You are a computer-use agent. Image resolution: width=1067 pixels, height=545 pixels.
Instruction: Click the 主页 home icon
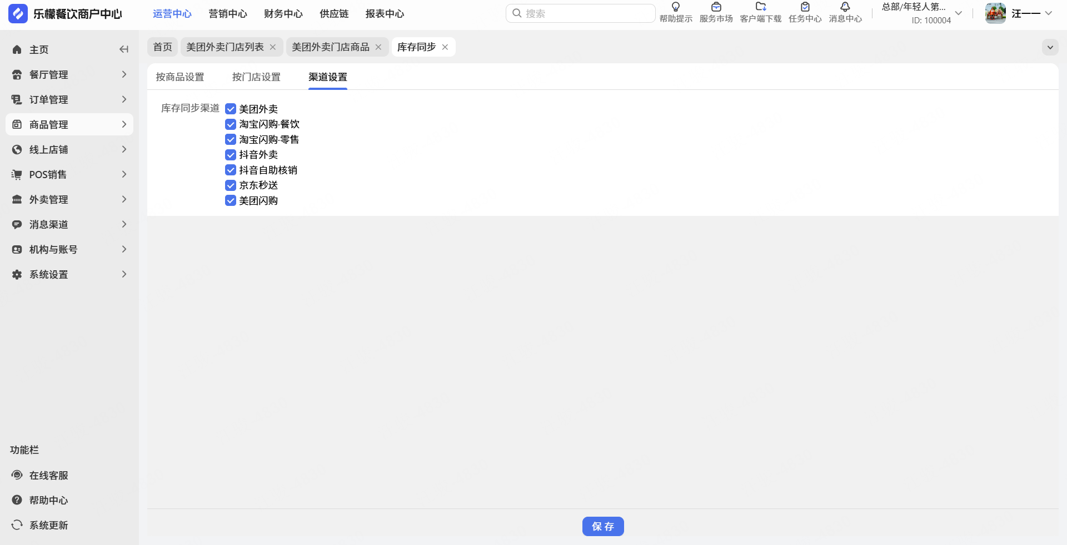click(17, 49)
